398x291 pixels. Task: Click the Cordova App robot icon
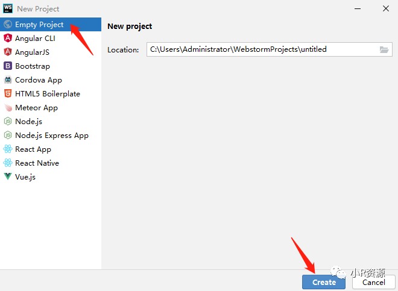(x=8, y=80)
